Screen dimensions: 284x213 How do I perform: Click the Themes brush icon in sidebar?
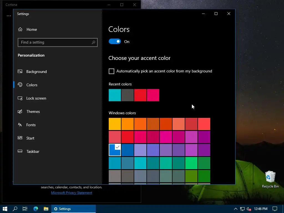(20, 111)
